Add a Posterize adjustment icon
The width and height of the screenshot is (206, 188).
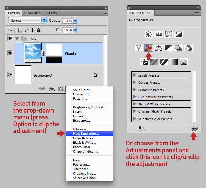coord(154,62)
